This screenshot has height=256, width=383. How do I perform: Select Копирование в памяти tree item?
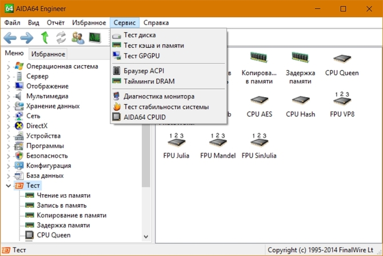71,215
